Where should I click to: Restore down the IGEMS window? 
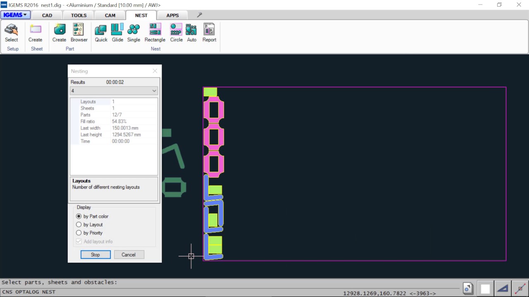[x=499, y=5]
